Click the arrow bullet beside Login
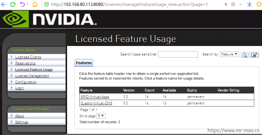 tap(12, 88)
